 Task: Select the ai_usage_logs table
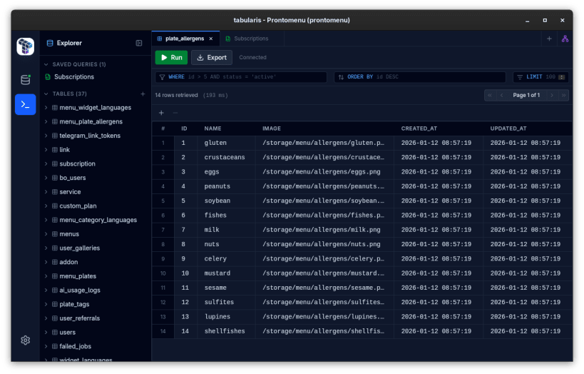coord(80,290)
